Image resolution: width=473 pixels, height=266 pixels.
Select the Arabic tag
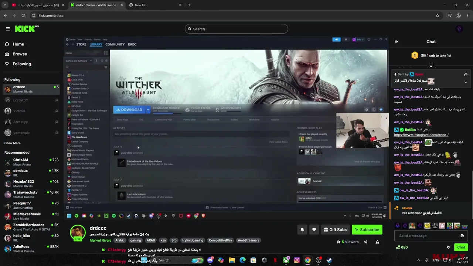[x=120, y=240]
